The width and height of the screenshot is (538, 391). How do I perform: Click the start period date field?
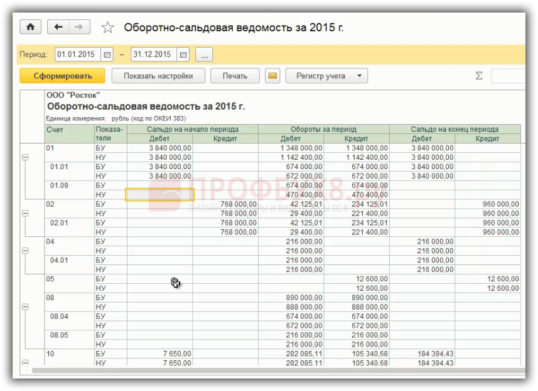click(x=78, y=55)
